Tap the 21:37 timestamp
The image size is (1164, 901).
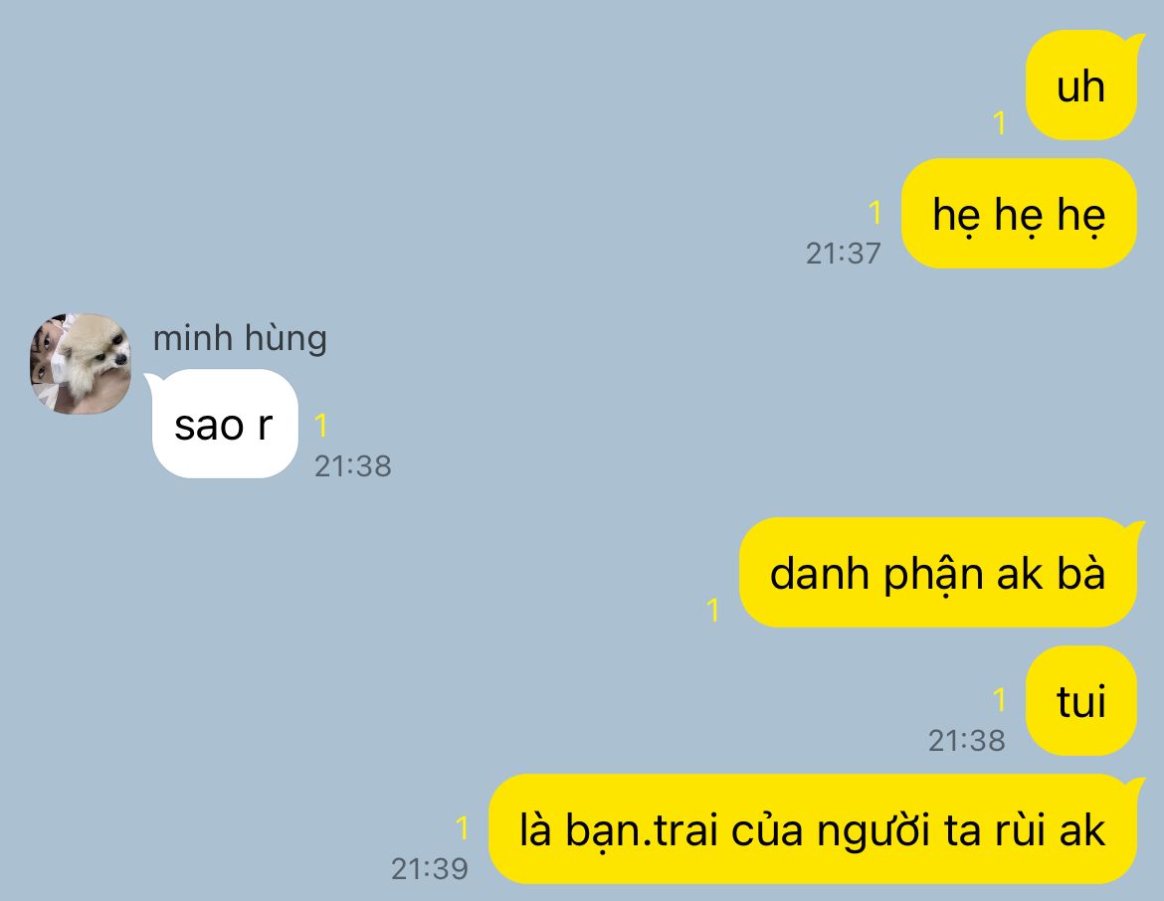tap(844, 254)
